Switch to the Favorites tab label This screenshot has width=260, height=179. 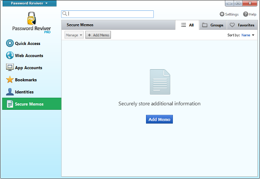click(246, 25)
